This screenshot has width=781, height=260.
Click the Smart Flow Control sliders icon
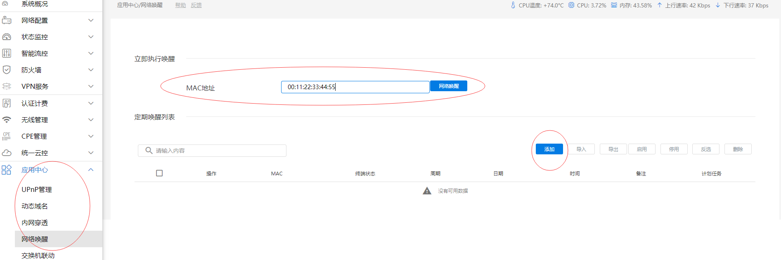point(7,53)
